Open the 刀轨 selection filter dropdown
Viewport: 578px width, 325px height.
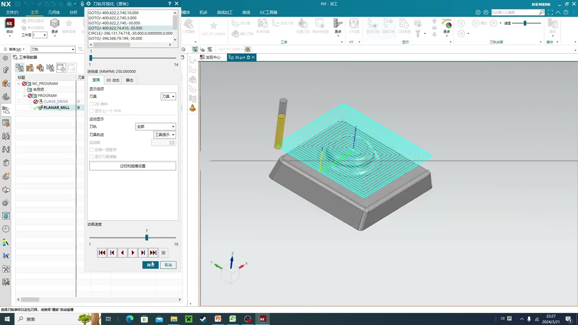coord(53,49)
